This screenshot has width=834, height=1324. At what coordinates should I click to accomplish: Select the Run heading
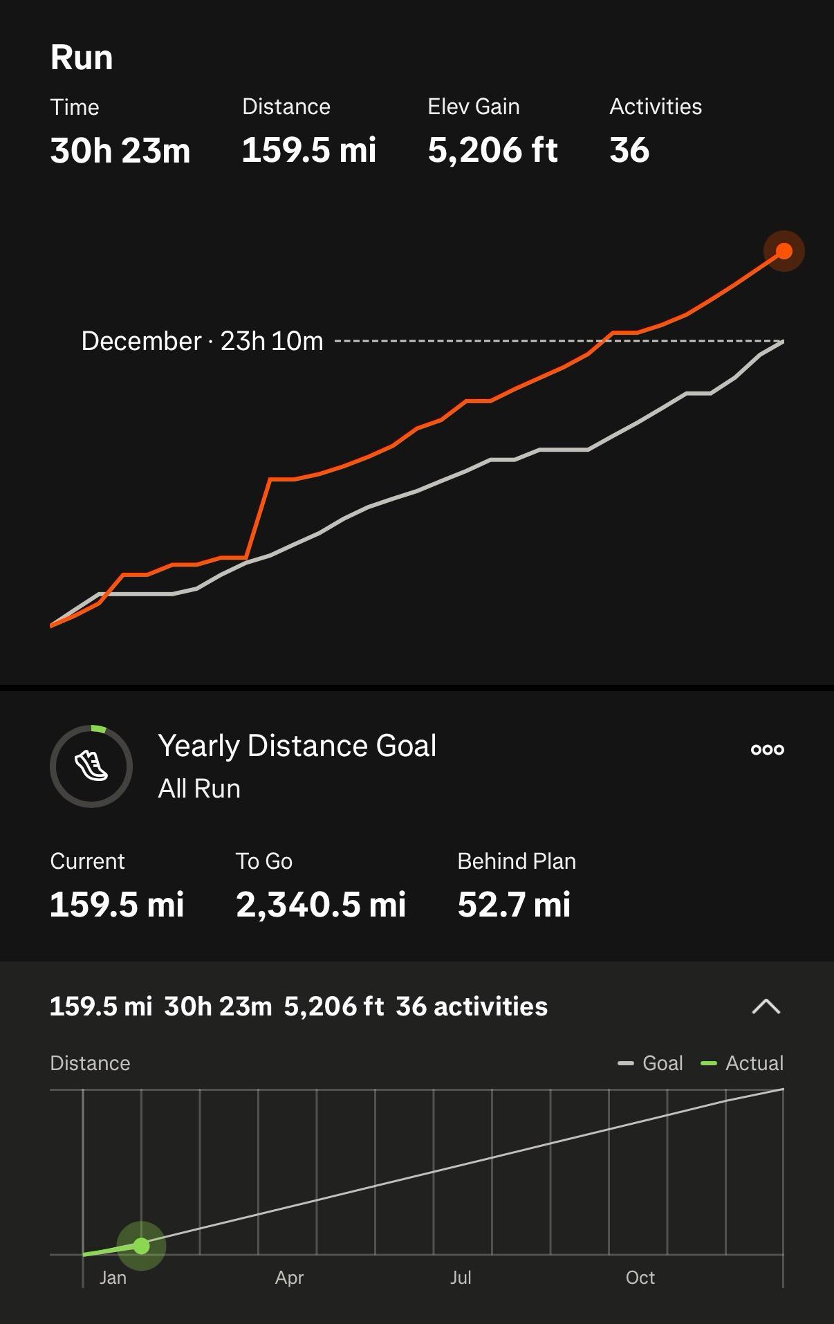pos(82,57)
